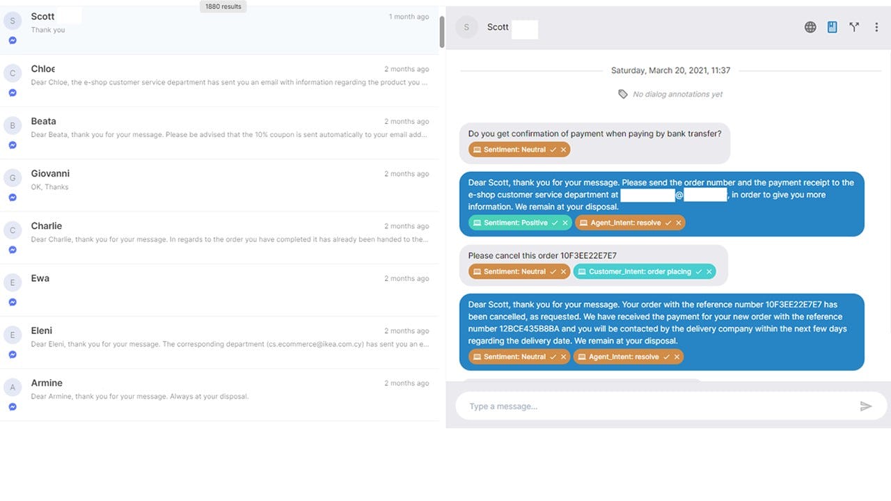Click Messenger icon under Chloe's avatar
The image size is (891, 501).
13,93
